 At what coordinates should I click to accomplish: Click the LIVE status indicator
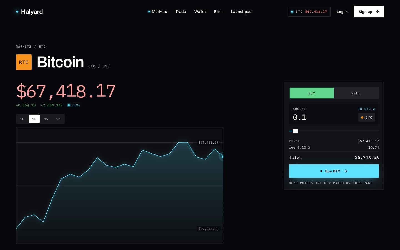click(x=74, y=105)
